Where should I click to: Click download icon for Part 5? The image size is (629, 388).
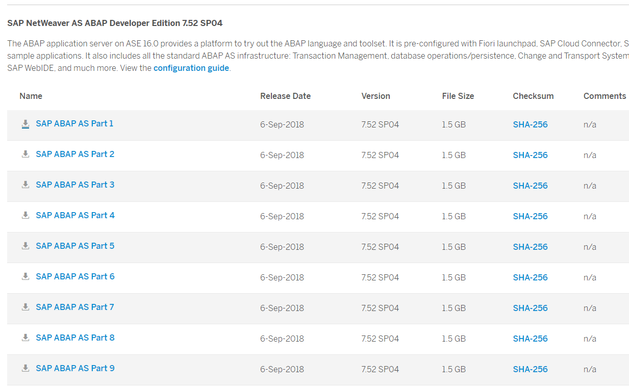pos(26,246)
